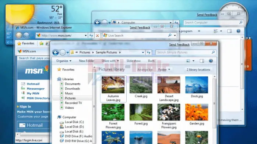Open My MSN link
The image size is (257, 144).
(33, 93)
